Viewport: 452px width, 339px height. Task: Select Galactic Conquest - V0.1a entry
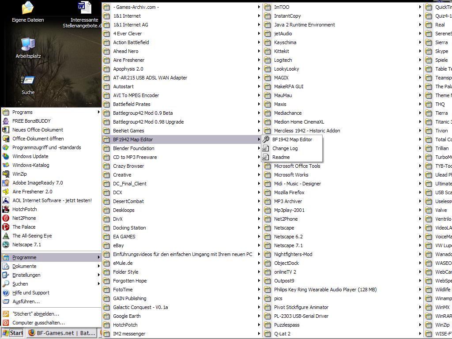tap(181, 307)
